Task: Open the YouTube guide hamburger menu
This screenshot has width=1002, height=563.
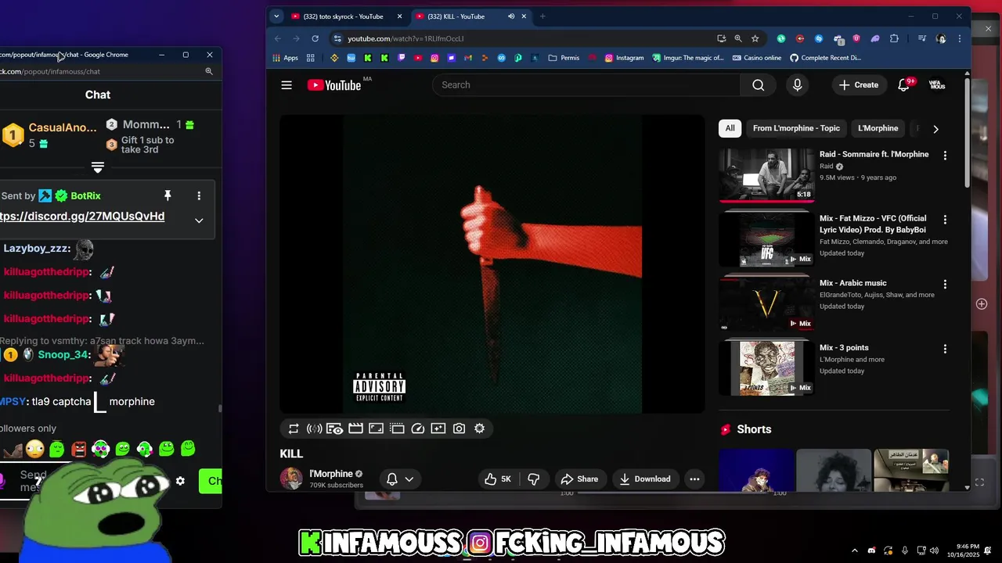Action: tap(287, 85)
